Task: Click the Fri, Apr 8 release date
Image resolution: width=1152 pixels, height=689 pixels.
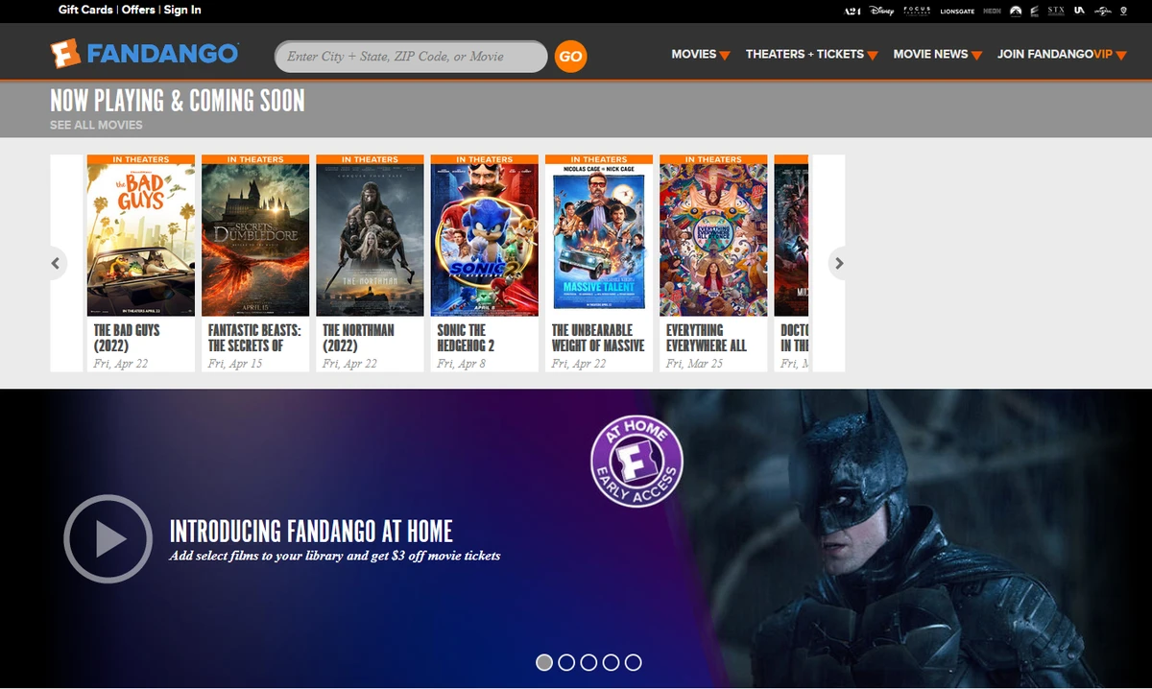Action: 462,364
